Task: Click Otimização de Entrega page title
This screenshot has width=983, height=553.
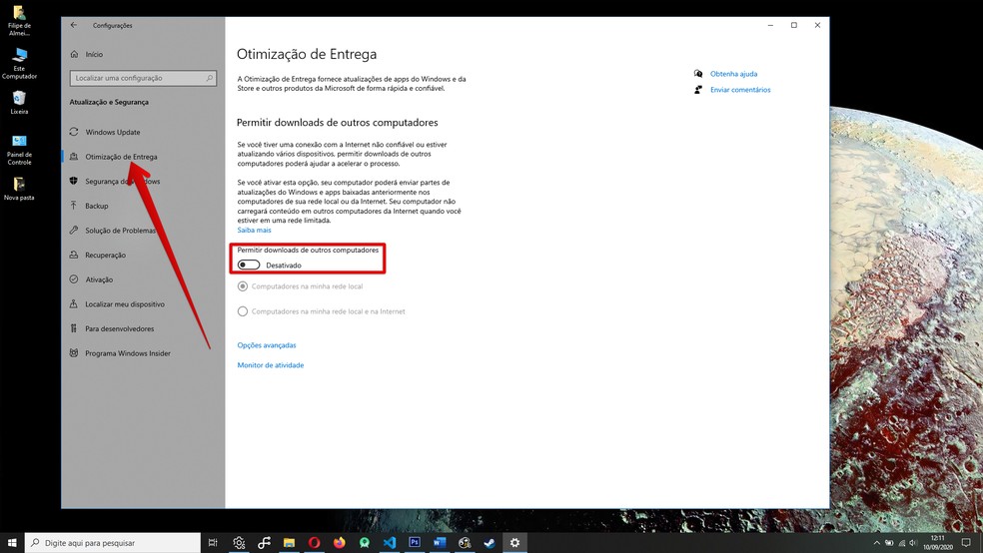Action: (x=307, y=54)
